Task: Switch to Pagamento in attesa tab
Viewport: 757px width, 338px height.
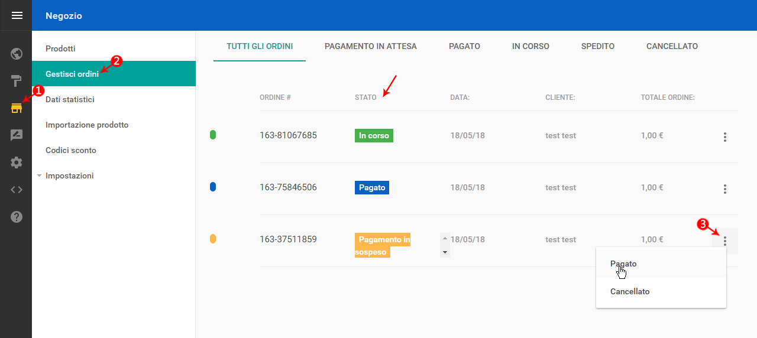Action: pos(371,46)
